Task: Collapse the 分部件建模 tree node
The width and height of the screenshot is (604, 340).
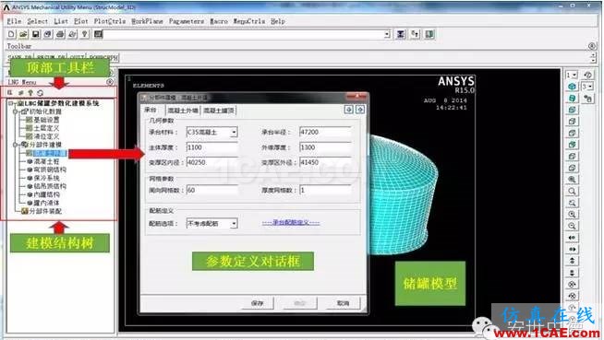Action: click(x=16, y=145)
